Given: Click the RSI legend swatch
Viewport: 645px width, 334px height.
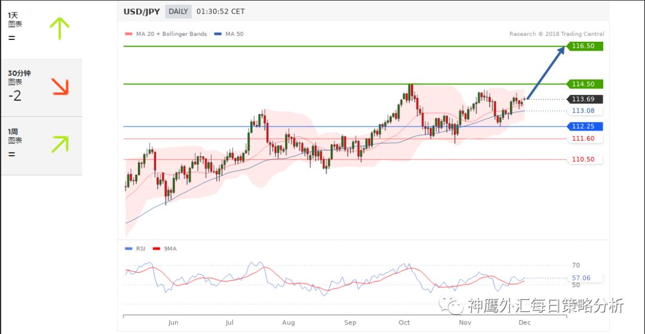Looking at the screenshot, I should [x=128, y=249].
